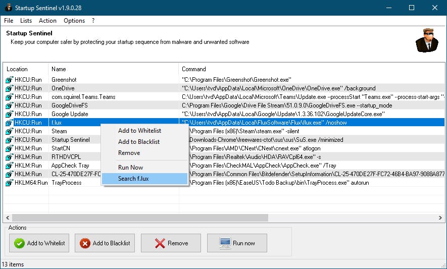Click the Greenshot row startup icon
Screen dimensions: 447x269
10,80
